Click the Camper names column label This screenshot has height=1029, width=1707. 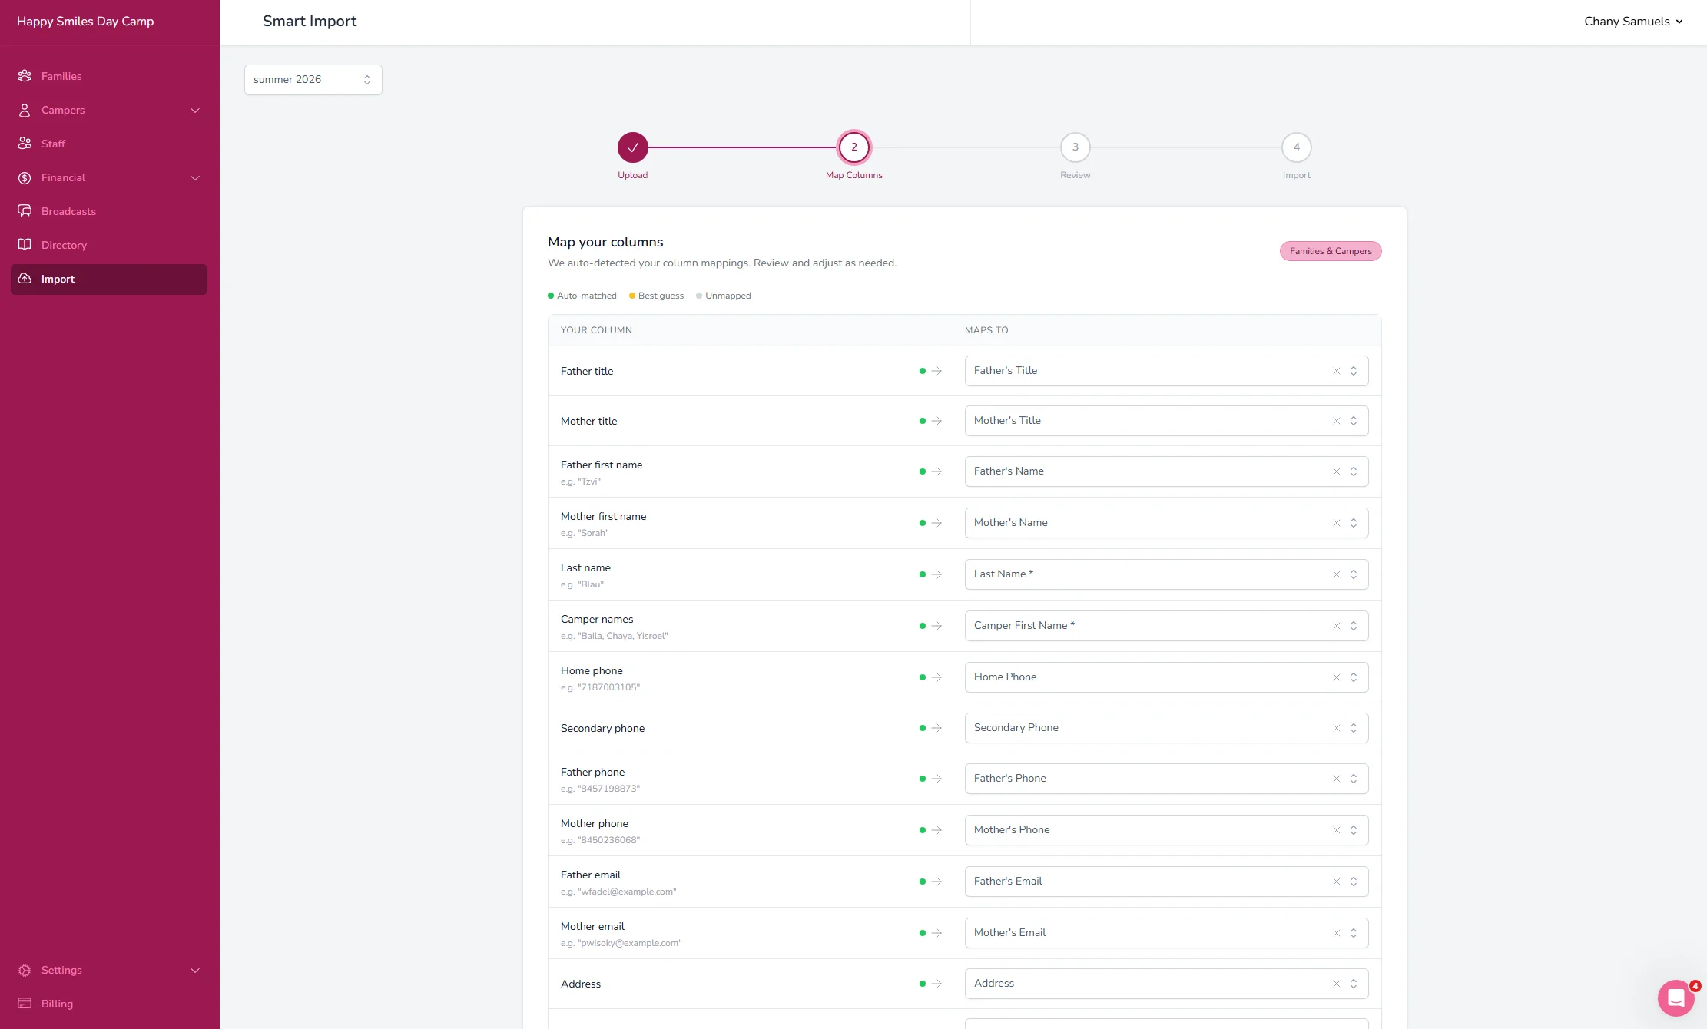coord(597,619)
